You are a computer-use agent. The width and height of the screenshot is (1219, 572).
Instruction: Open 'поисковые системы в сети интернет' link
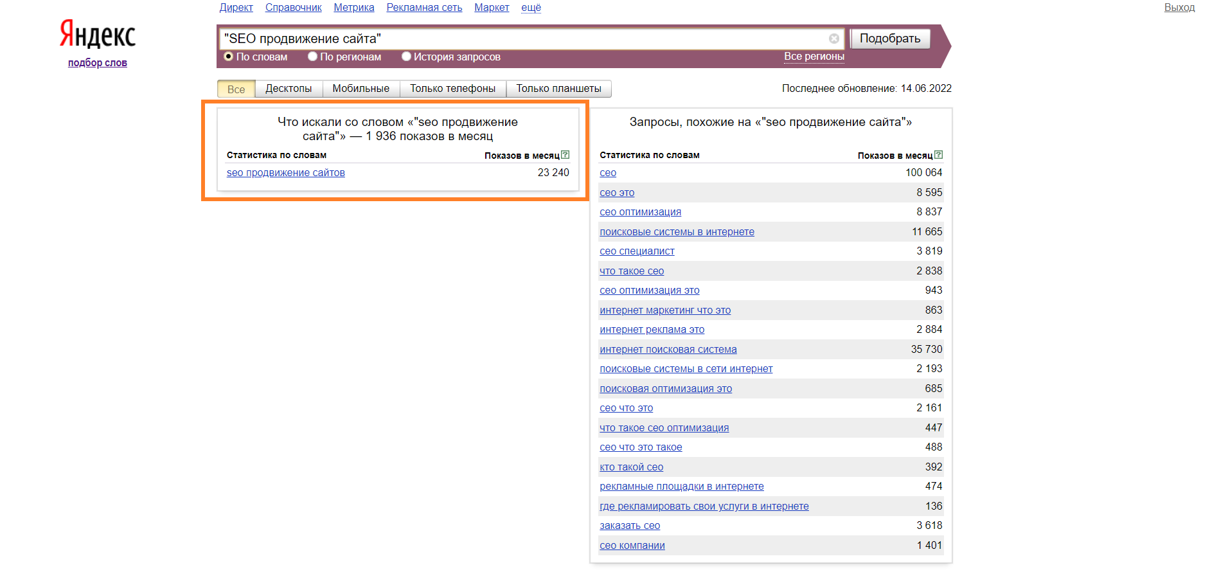[686, 369]
